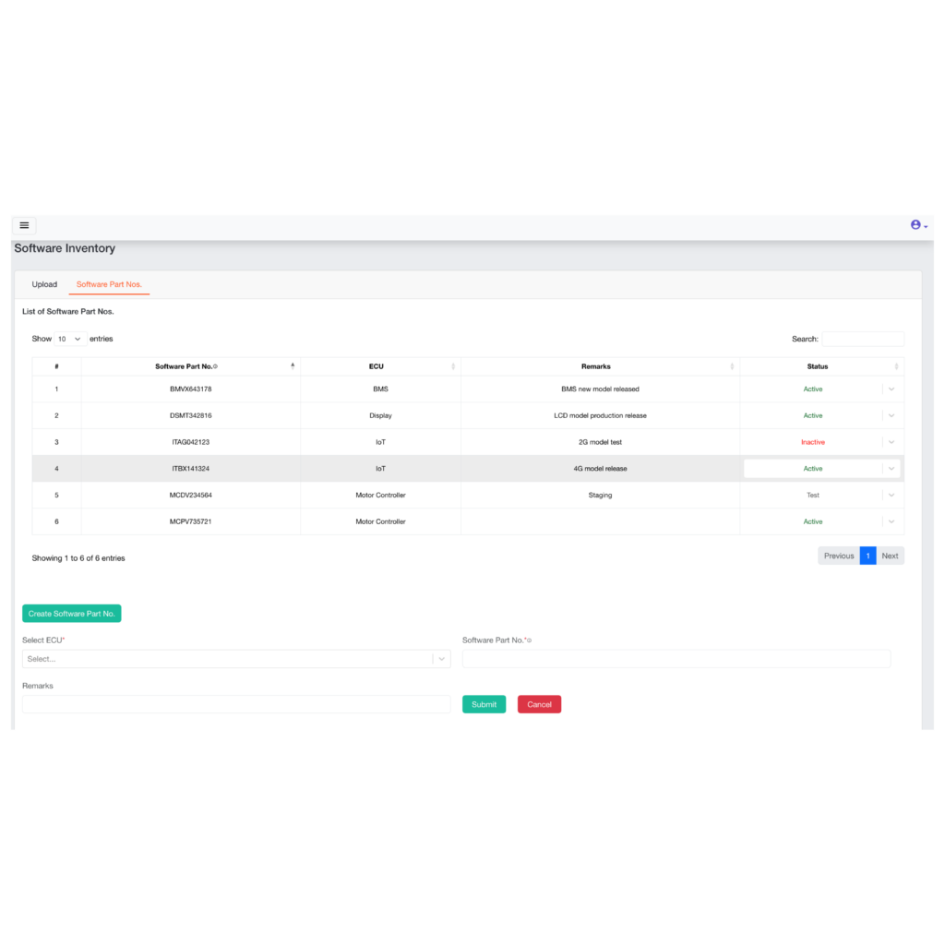Click the sort arrow on Software Part No. column
The height and width of the screenshot is (945, 945).
point(293,366)
